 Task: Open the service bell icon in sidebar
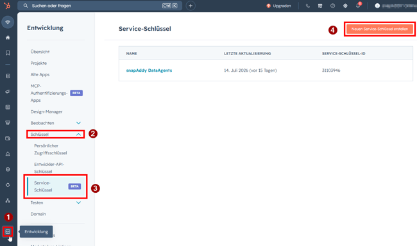coord(8,154)
